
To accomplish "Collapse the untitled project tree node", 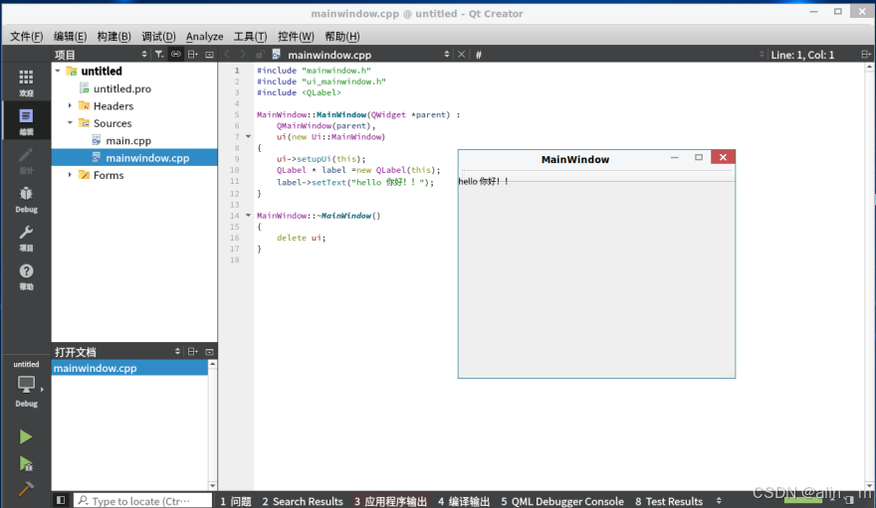I will pyautogui.click(x=58, y=71).
